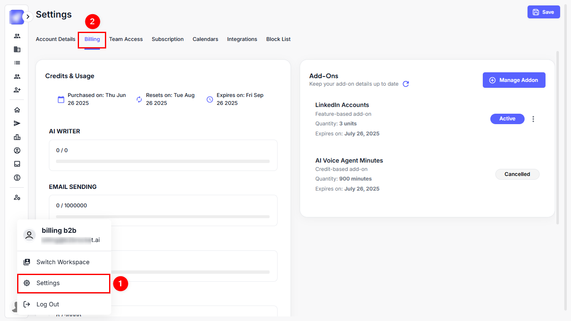Open the paper plane send icon
Screen dimensions: 571x321
17,123
